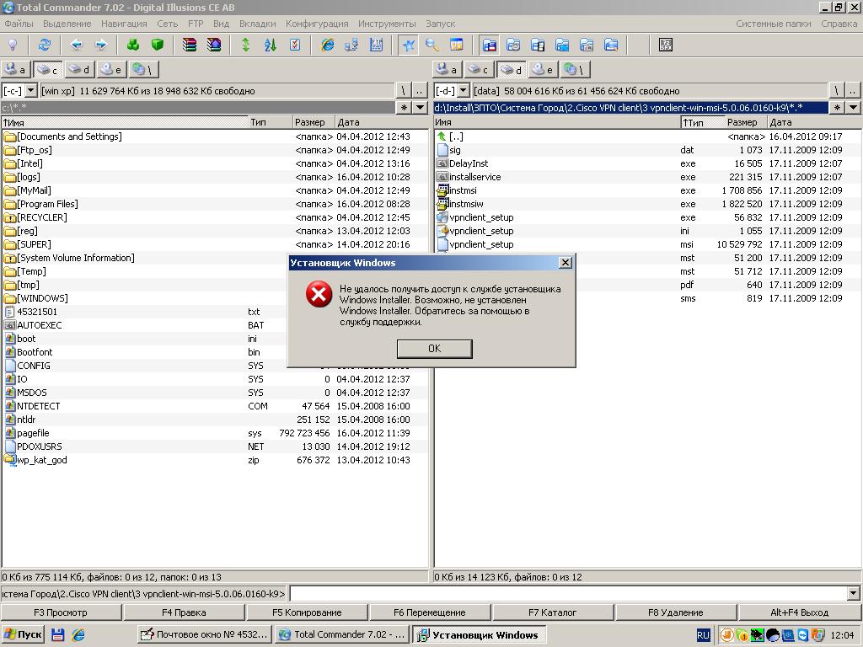This screenshot has height=647, width=863.
Task: Open the right panel favorites asterisk button
Action: pos(837,108)
